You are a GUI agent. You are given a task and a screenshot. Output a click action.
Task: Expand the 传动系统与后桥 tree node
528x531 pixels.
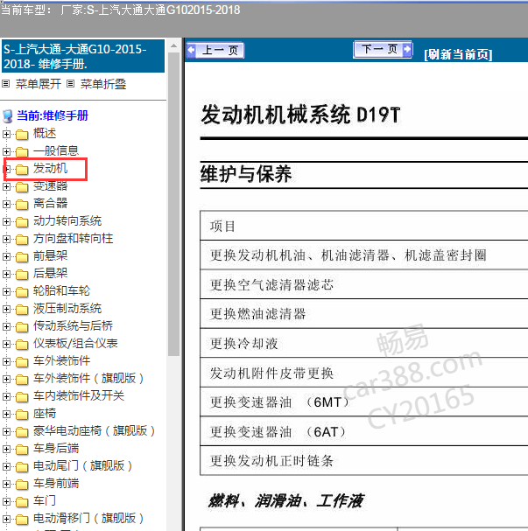(6, 327)
